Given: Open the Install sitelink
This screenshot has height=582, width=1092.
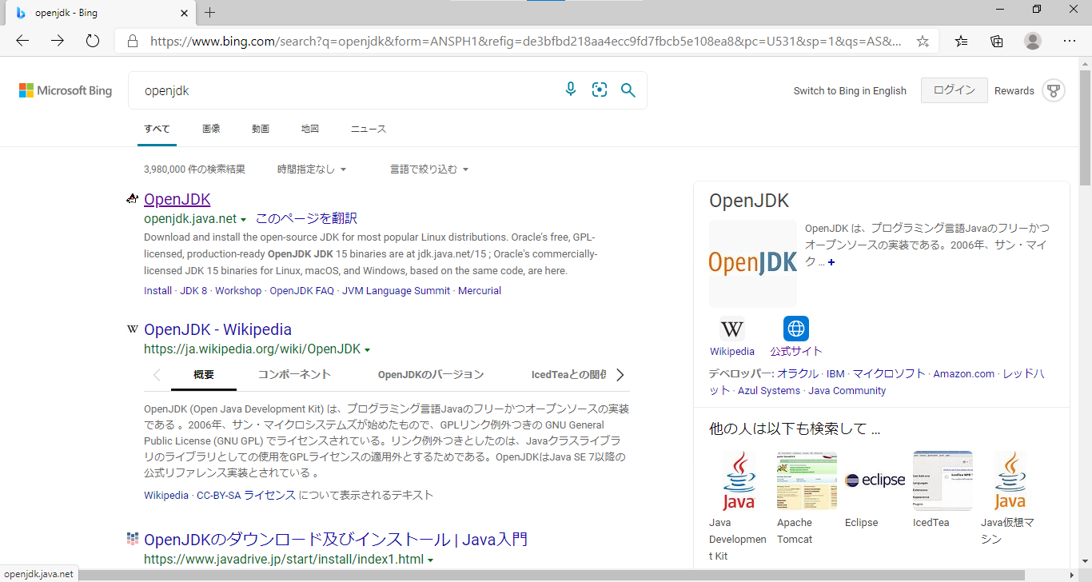Looking at the screenshot, I should tap(157, 291).
